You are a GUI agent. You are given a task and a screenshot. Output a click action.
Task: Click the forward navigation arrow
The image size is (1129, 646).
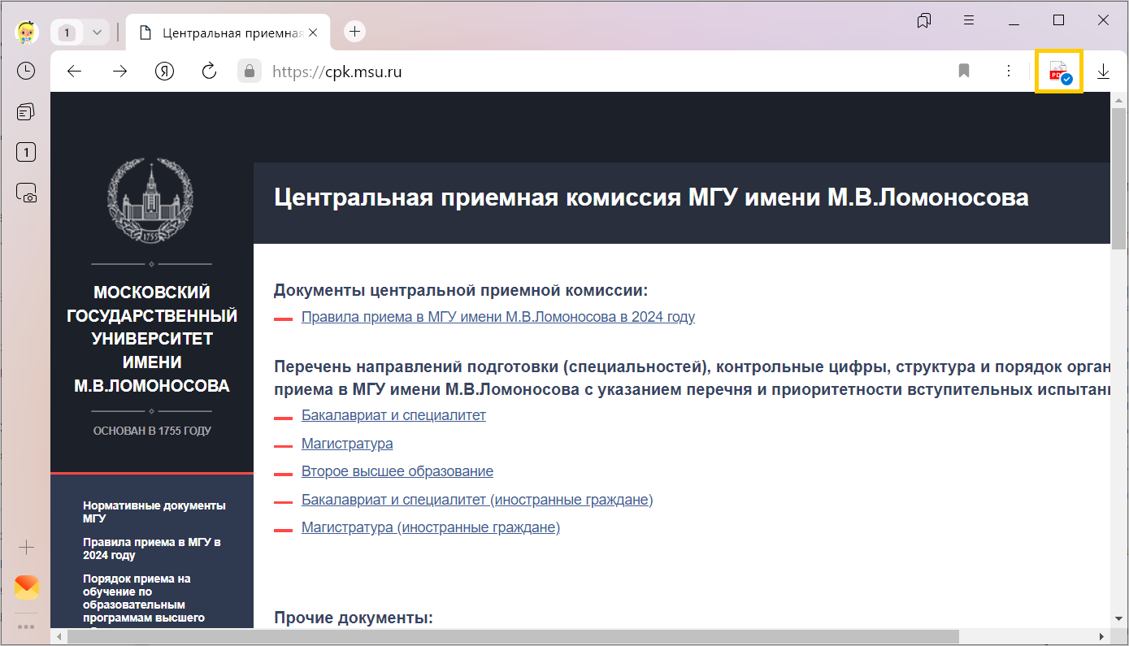pyautogui.click(x=119, y=72)
